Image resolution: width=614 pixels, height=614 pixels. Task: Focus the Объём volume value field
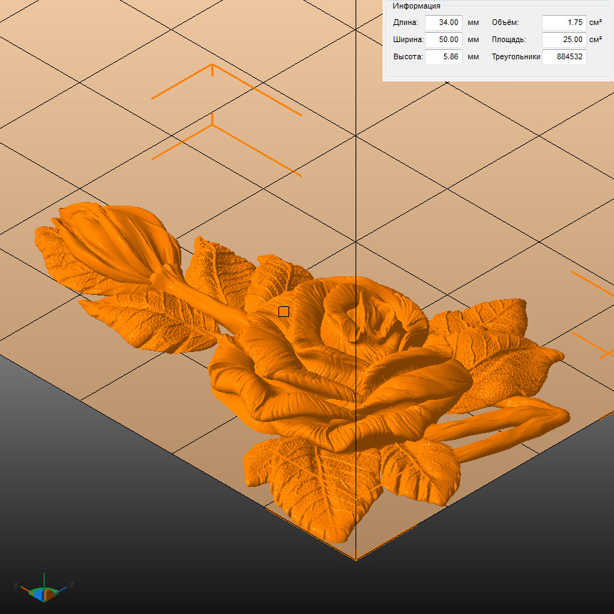(563, 23)
